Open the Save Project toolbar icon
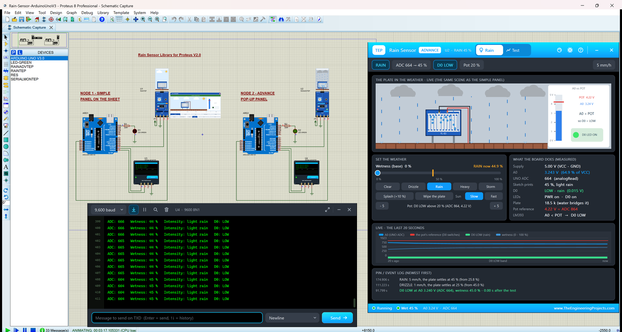622x332 pixels. [21, 19]
